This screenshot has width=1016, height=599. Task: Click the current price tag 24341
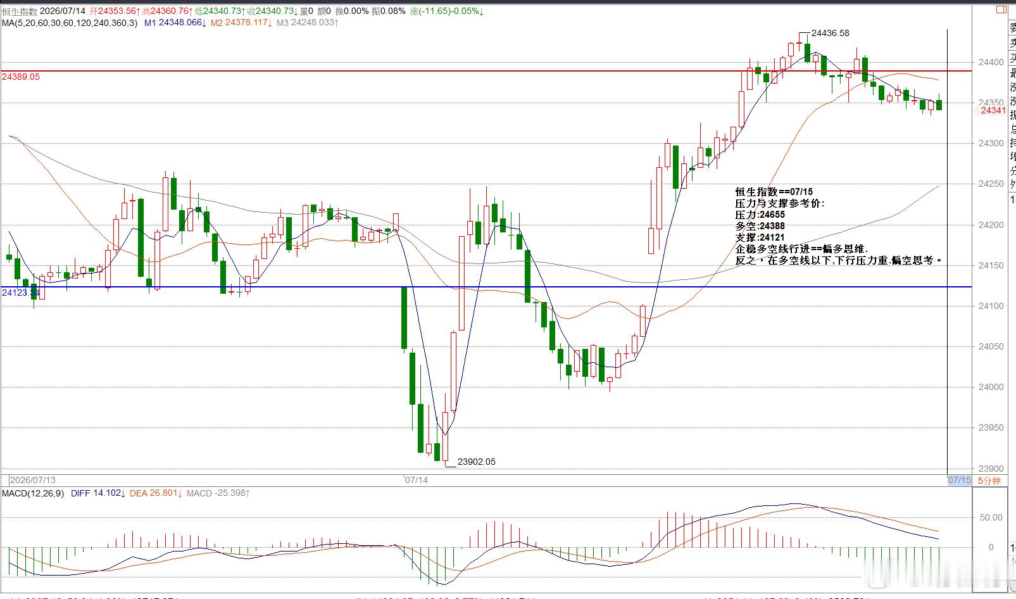tap(993, 110)
